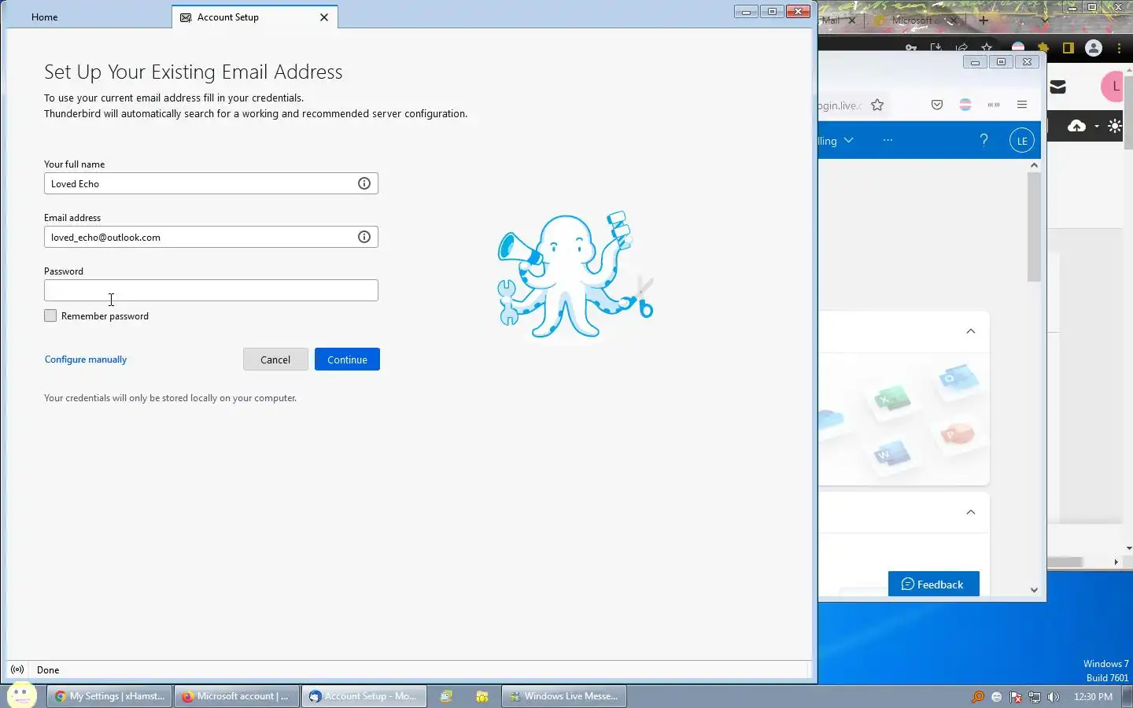Switch to the Home tab in Thunderbird
Screen dimensions: 1133x708
pos(45,17)
